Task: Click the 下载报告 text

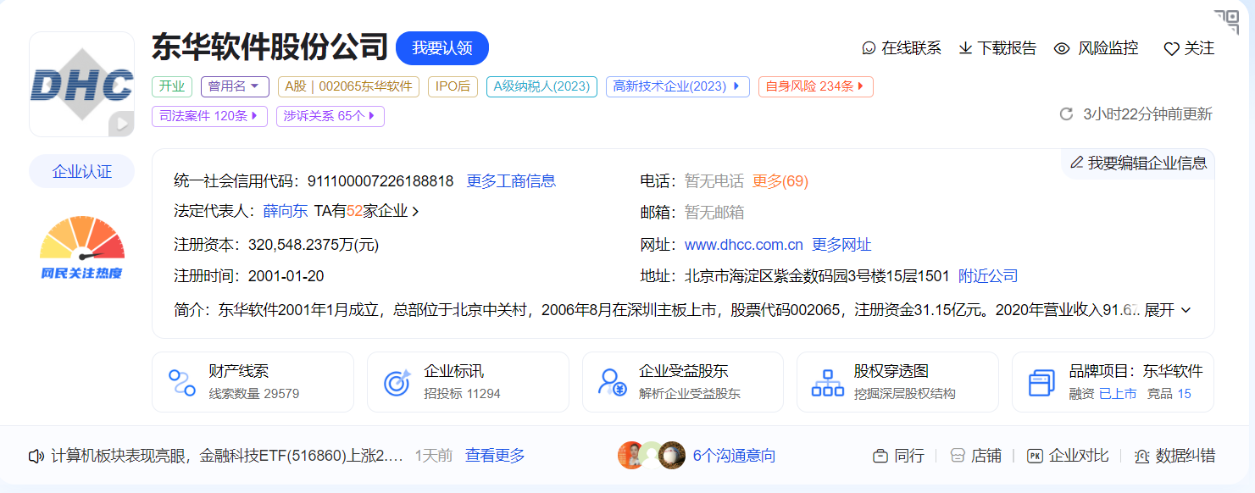Action: coord(1007,48)
